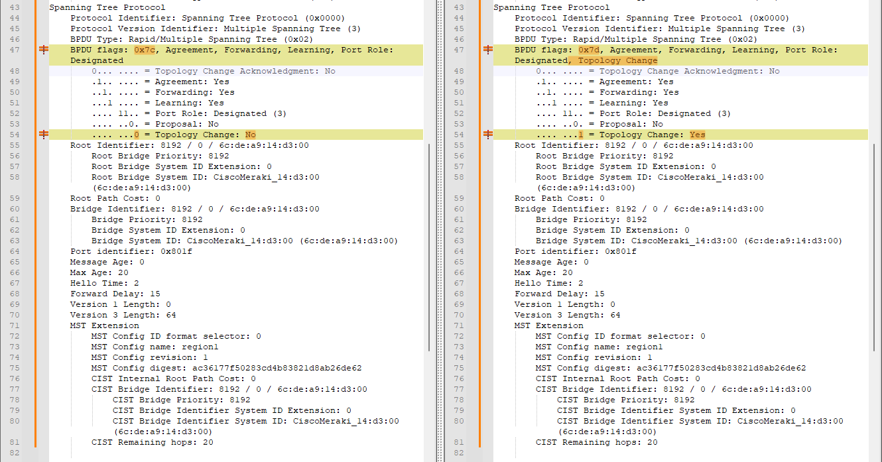The width and height of the screenshot is (882, 462).
Task: Click the diff marker icon beside left Topology Change line
Action: tap(43, 134)
